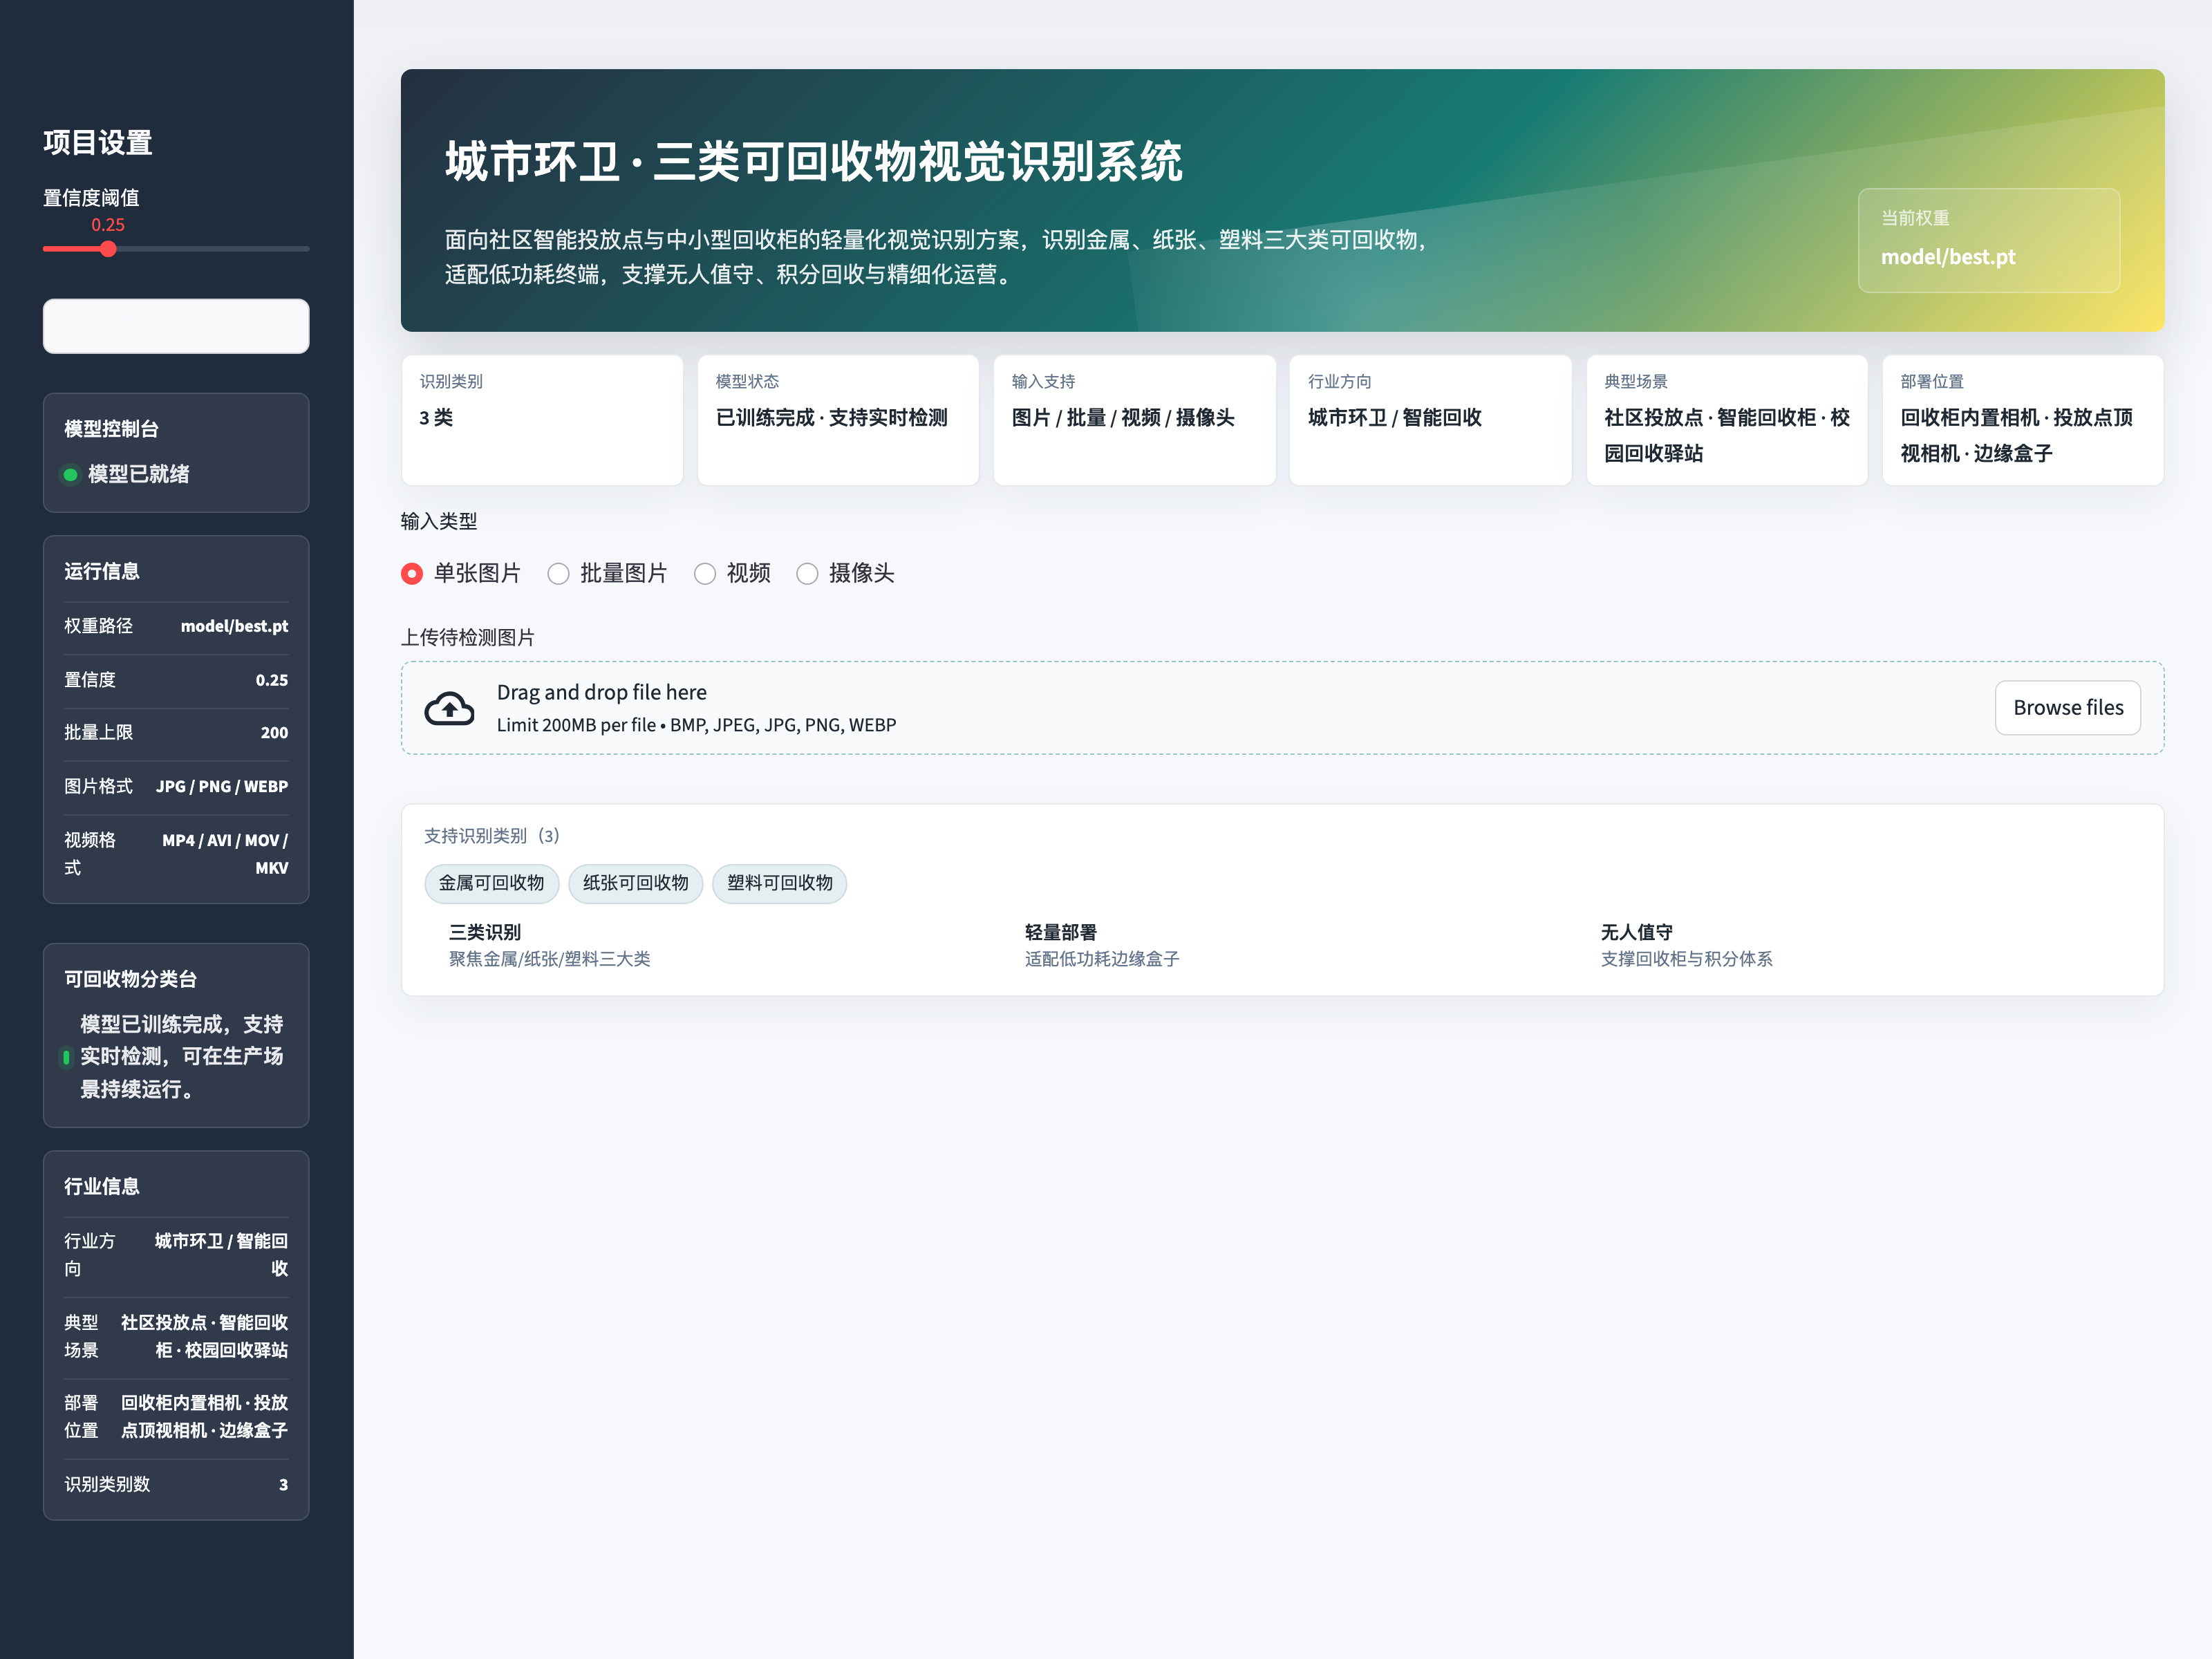Click the 置信度 0.25 row in 运行信息
Image resolution: width=2212 pixels, height=1659 pixels.
[x=176, y=681]
